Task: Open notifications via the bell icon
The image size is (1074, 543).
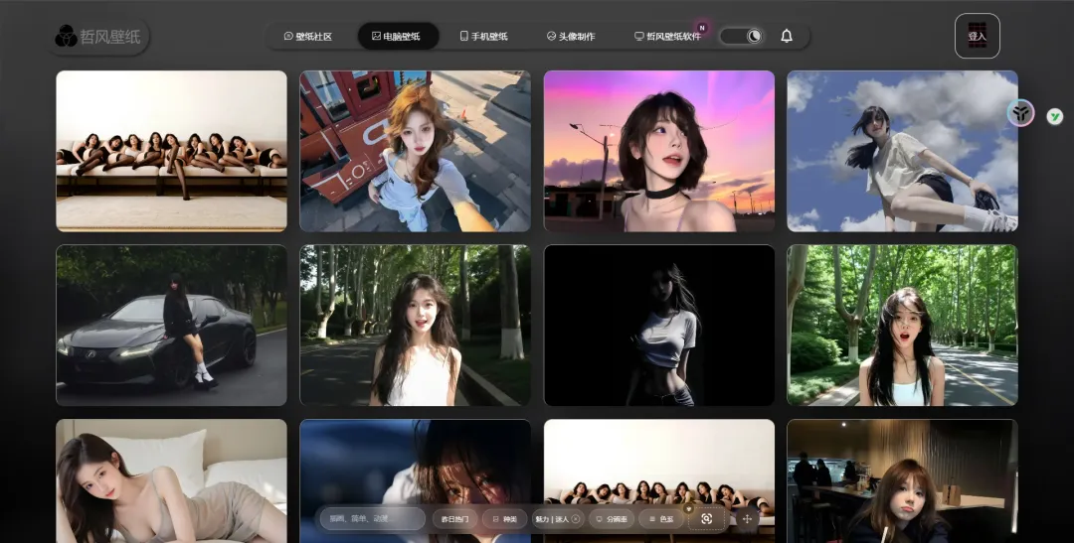Action: (787, 37)
